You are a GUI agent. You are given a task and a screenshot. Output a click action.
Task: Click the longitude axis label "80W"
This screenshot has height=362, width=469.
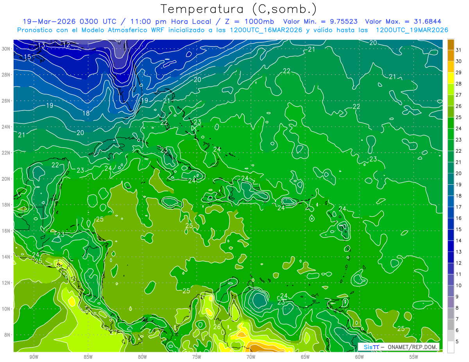[142, 357]
